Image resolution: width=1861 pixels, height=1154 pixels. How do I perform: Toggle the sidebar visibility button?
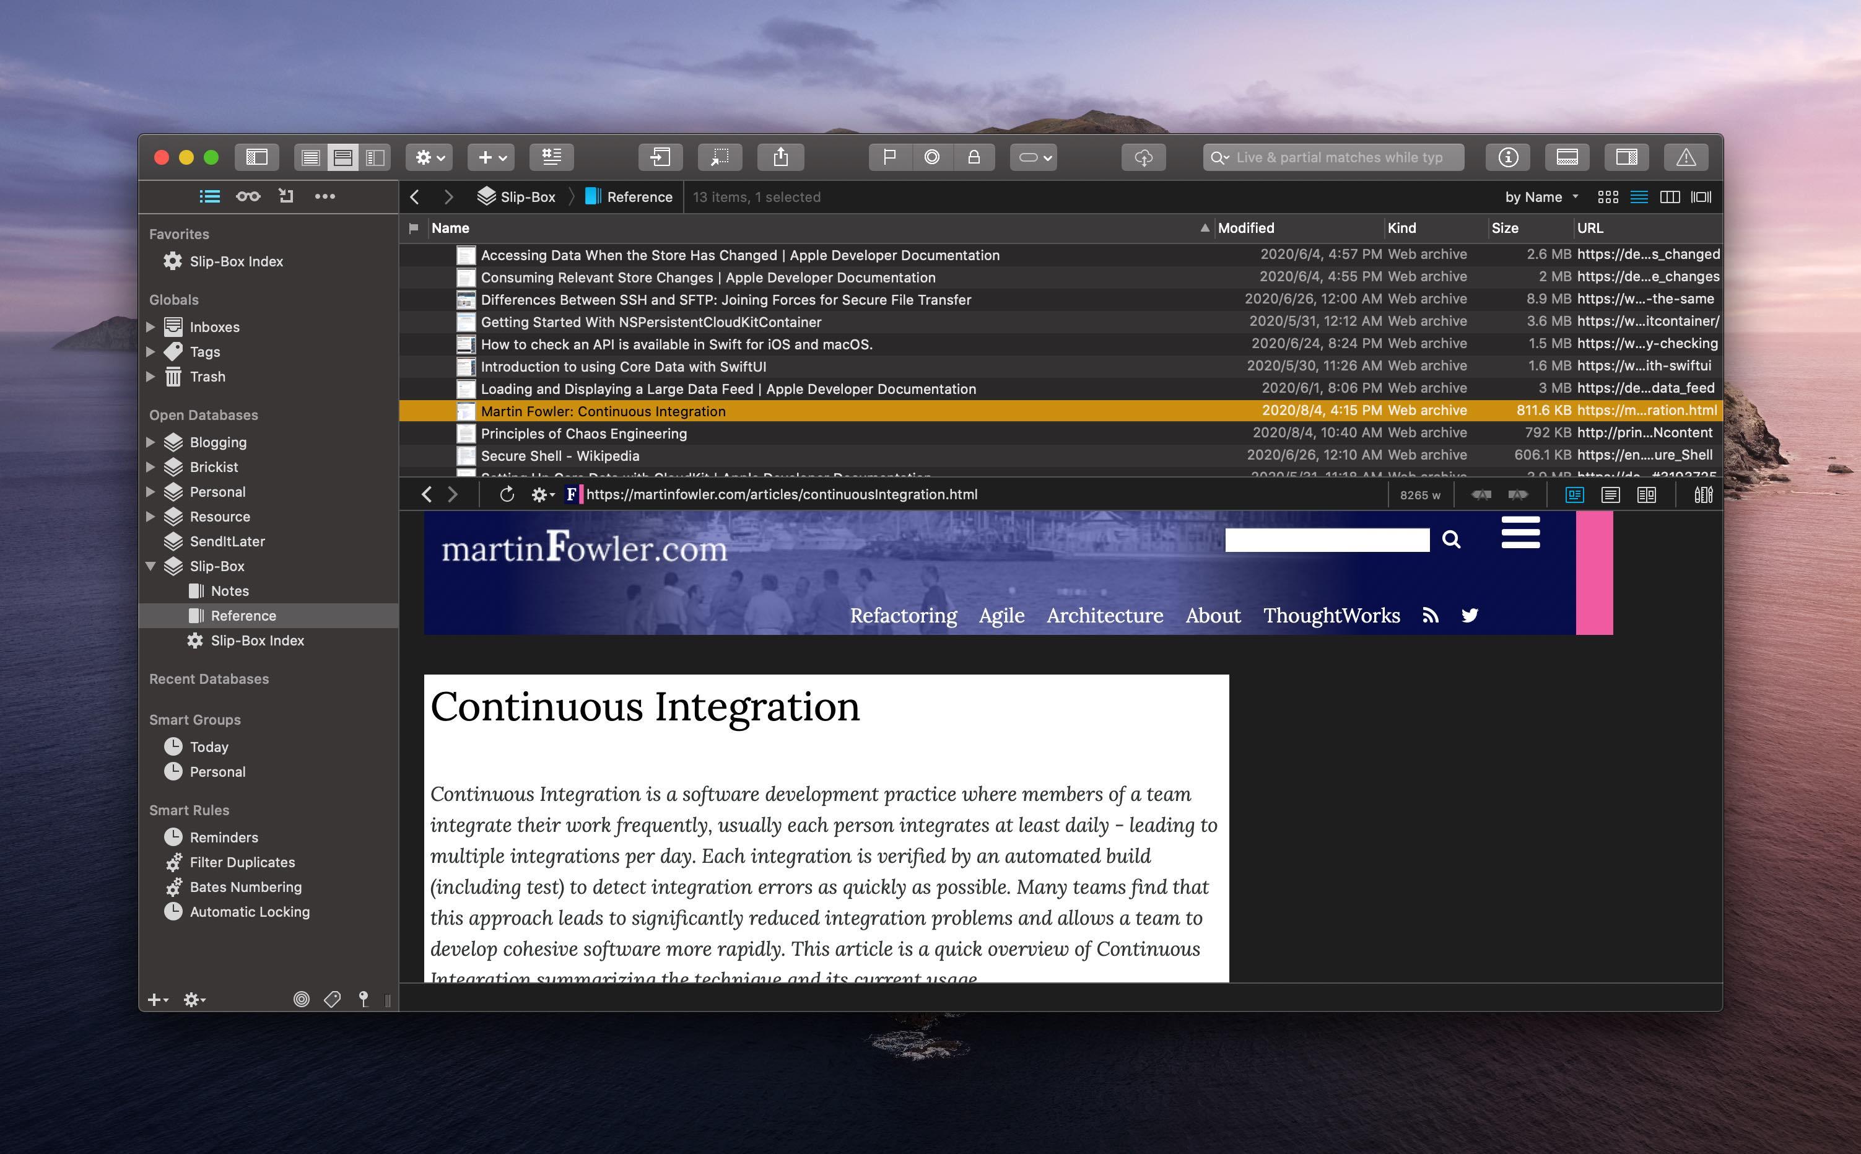tap(256, 157)
